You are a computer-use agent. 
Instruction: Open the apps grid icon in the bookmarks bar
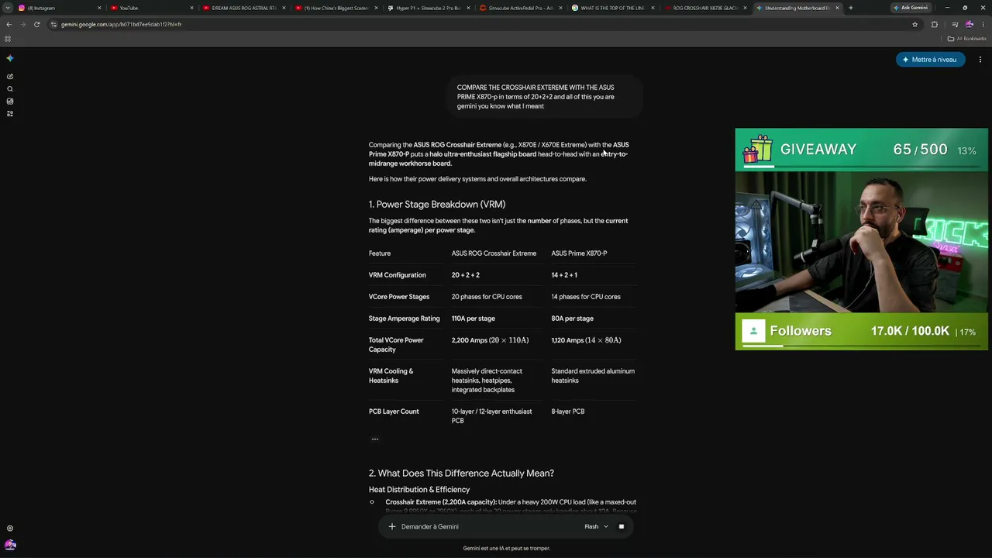[x=8, y=39]
